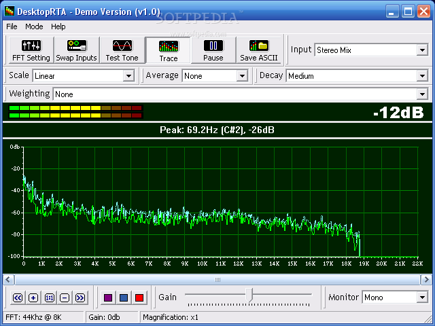Reset zoom with the 1:1 button

coord(49,297)
